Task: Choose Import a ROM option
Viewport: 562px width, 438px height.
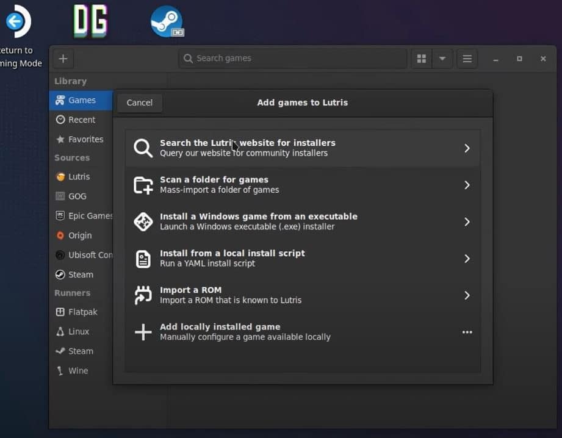Action: (x=303, y=295)
